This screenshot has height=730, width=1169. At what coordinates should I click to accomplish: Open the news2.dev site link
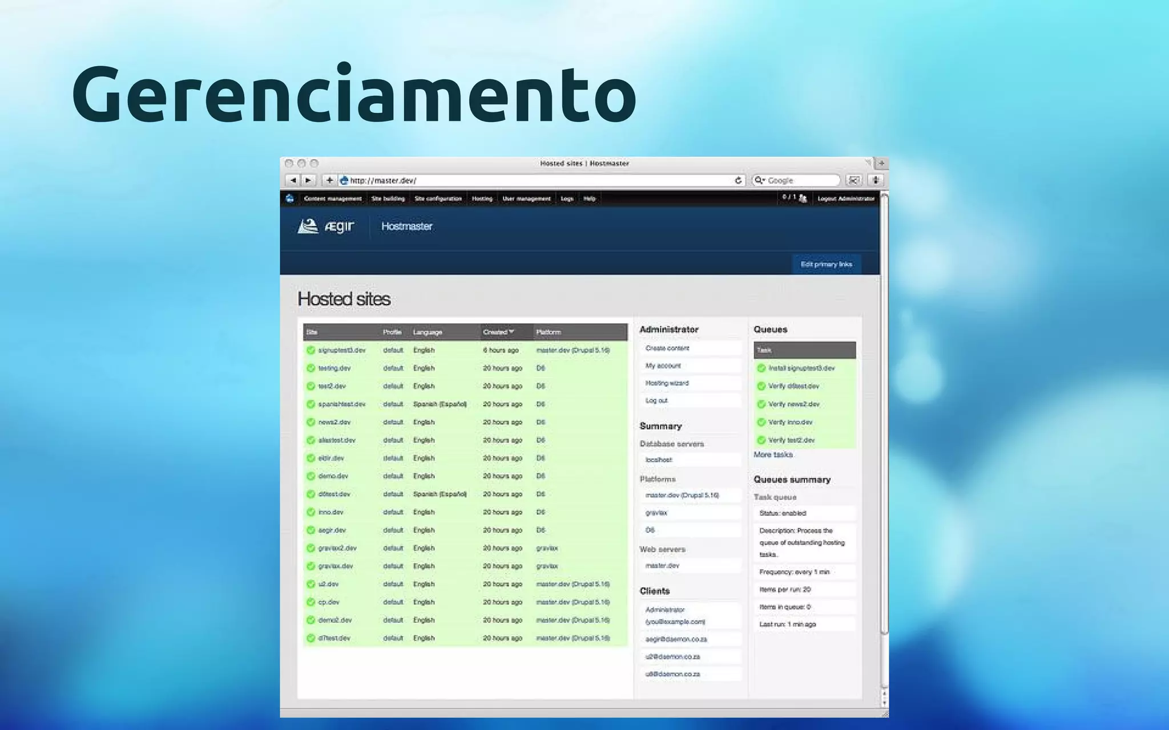334,422
